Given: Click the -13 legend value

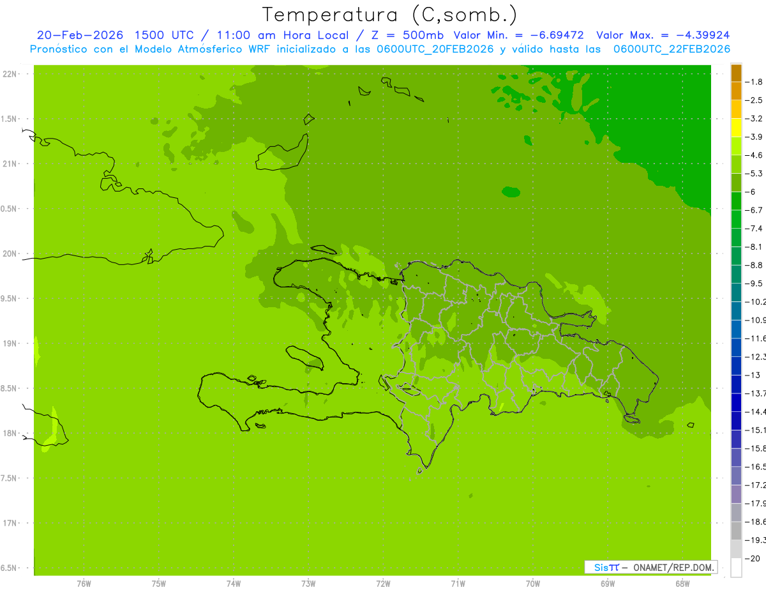Looking at the screenshot, I should coord(753,375).
